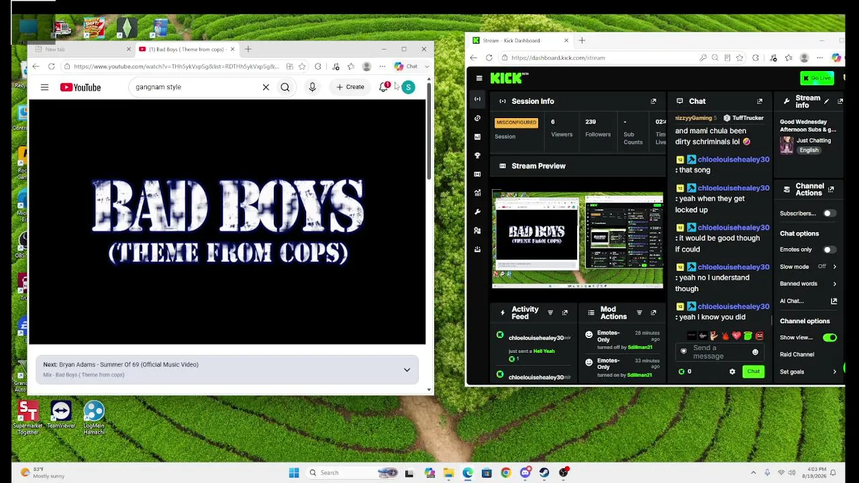Viewport: 859px width, 483px height.
Task: Open Google Chrome from the taskbar
Action: coord(506,473)
